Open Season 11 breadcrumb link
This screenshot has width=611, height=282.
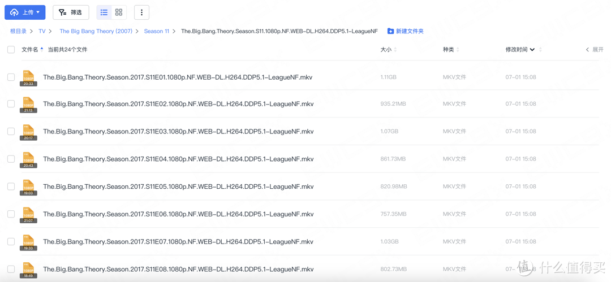pos(157,31)
